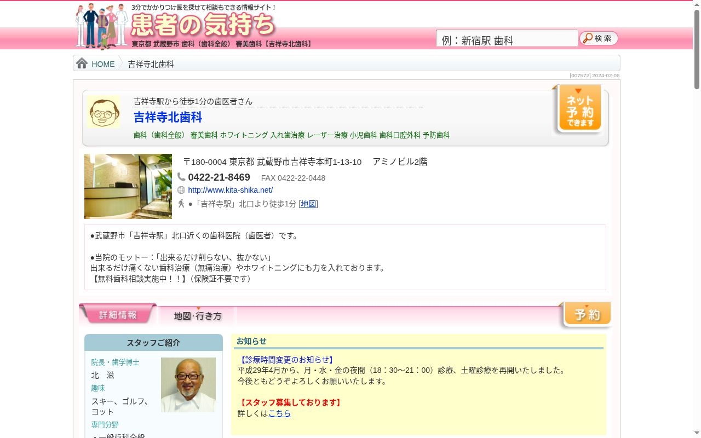Click the 小児歯科 specialty tag
This screenshot has width=701, height=438.
(x=364, y=135)
